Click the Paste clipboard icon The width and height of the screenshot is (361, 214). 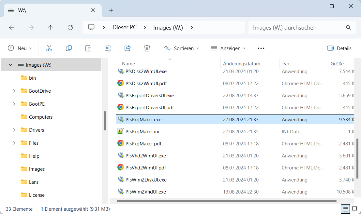(88, 48)
